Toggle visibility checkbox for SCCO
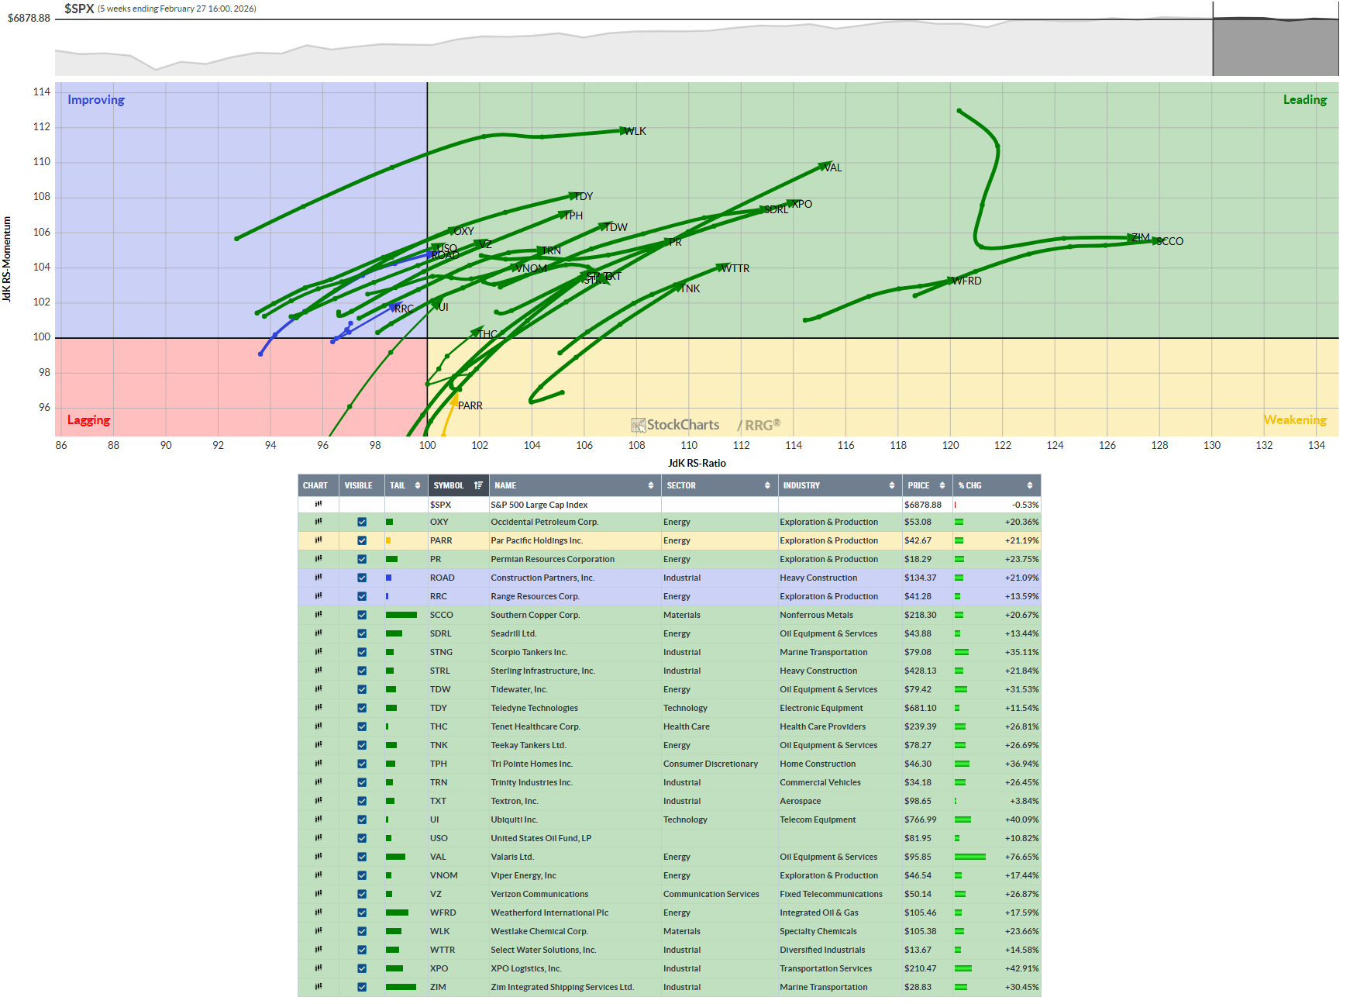This screenshot has height=1004, width=1350. pyautogui.click(x=362, y=615)
